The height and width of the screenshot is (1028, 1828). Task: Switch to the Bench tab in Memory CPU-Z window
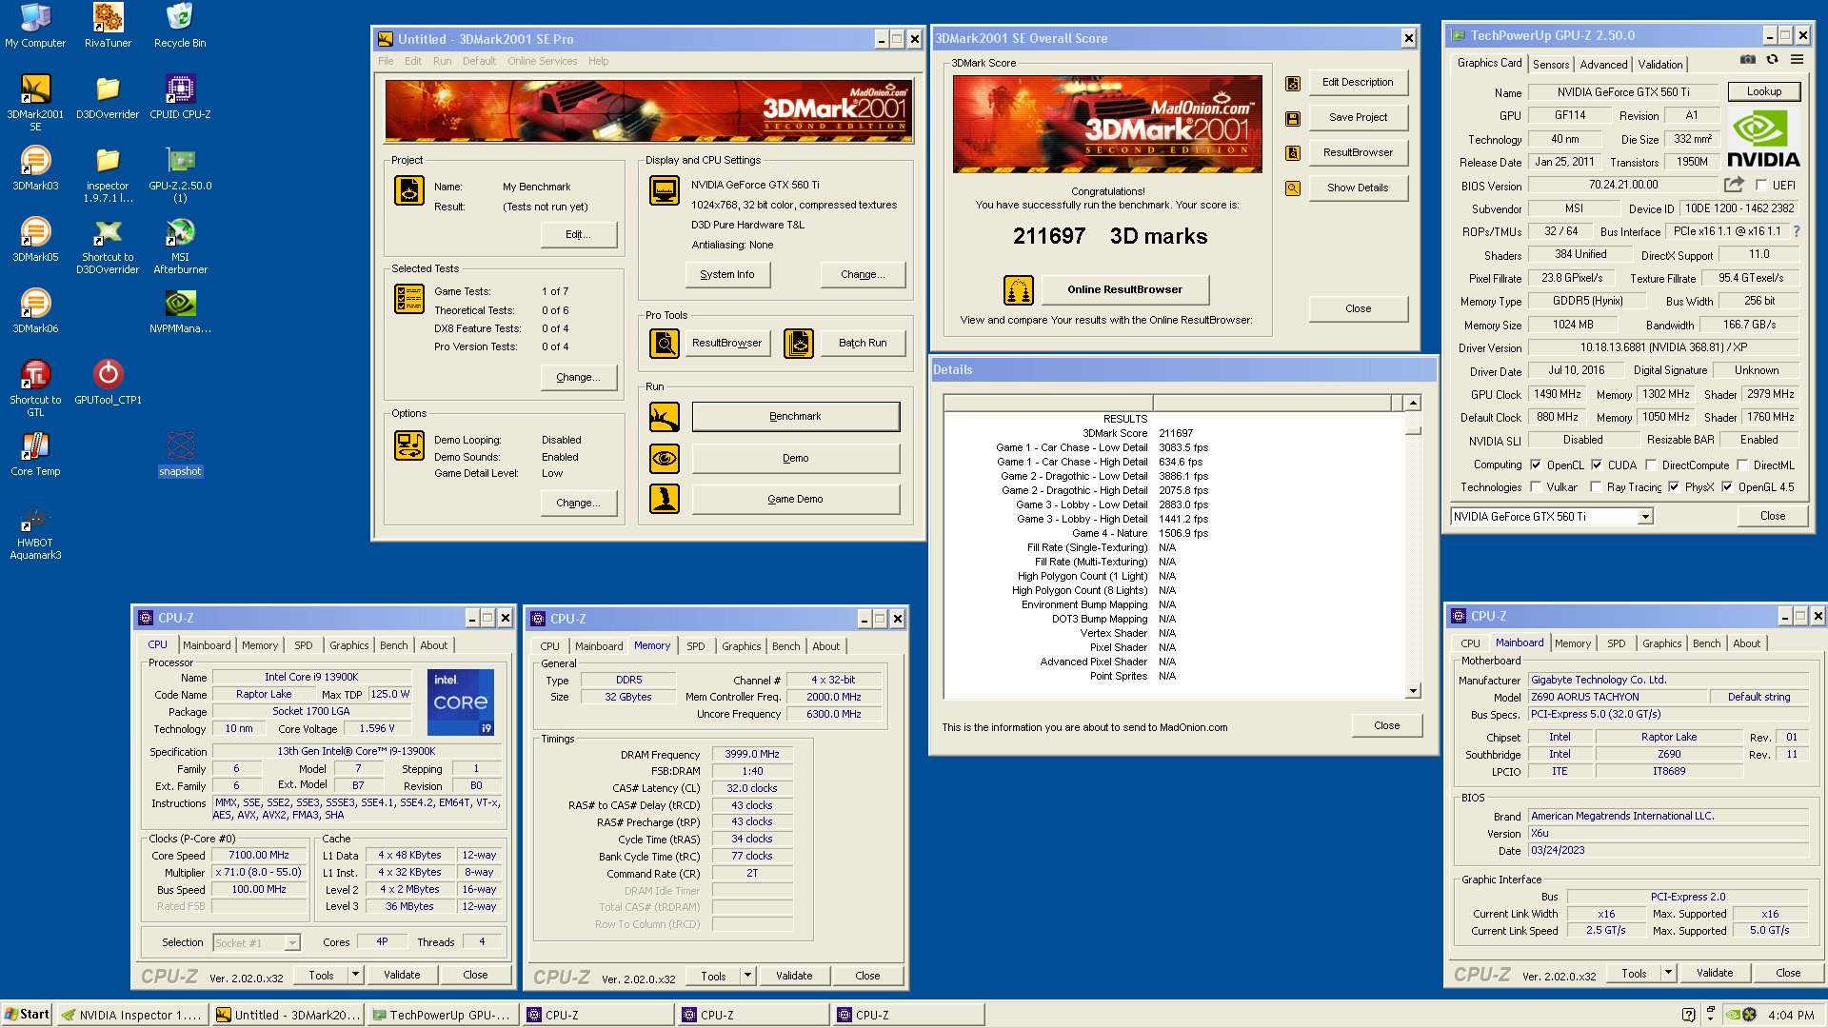(786, 646)
